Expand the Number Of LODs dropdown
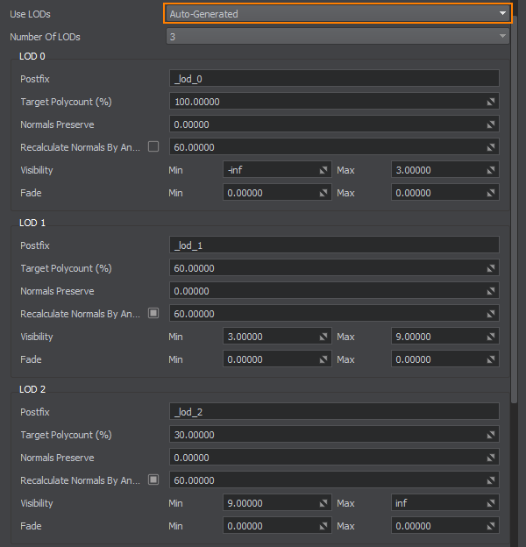Screen dimensions: 526x547 337,37
